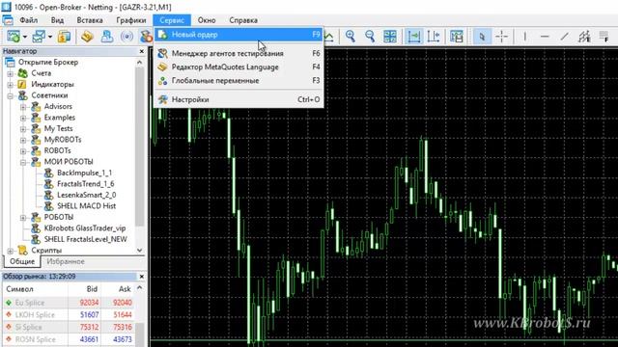Image resolution: width=618 pixels, height=347 pixels.
Task: Click the line chart toolbar icon
Action: pos(328,37)
